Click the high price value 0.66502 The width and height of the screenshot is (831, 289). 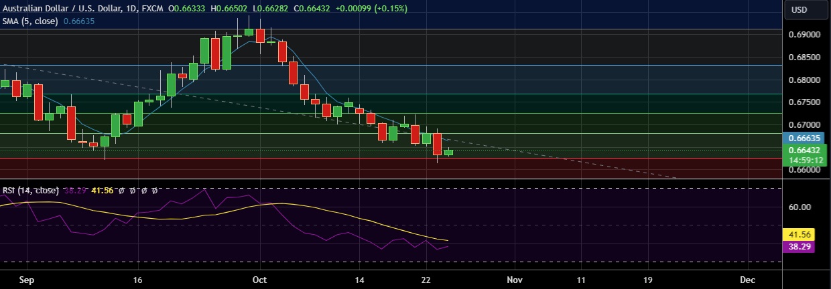tap(231, 9)
